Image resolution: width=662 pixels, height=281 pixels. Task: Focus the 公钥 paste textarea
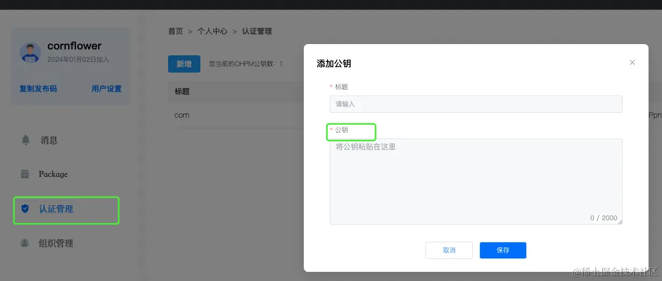pos(476,182)
